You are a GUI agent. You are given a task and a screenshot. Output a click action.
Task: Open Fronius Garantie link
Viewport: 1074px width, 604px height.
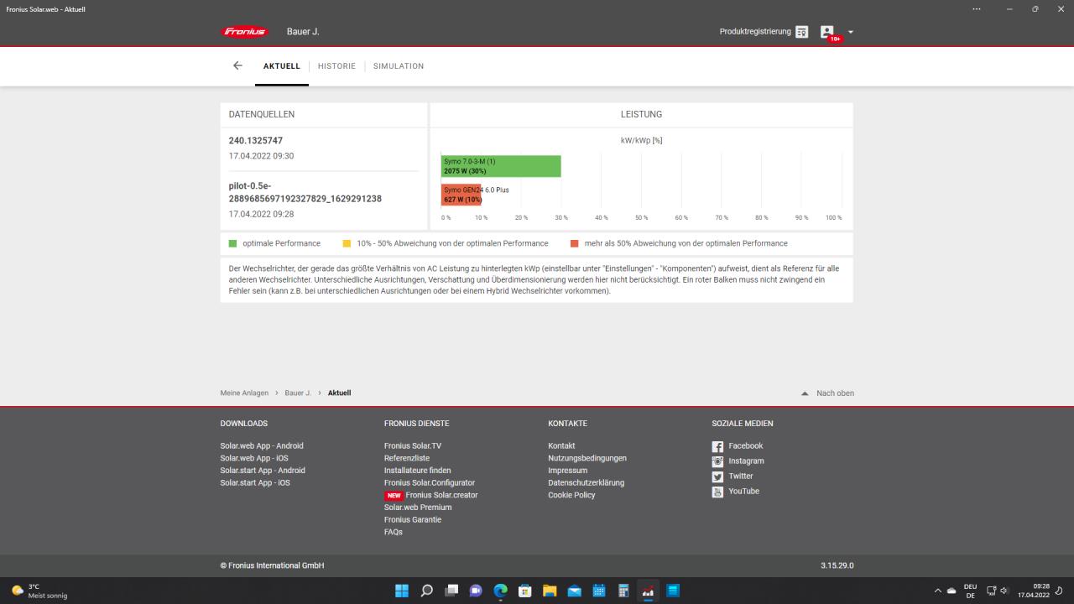(413, 519)
